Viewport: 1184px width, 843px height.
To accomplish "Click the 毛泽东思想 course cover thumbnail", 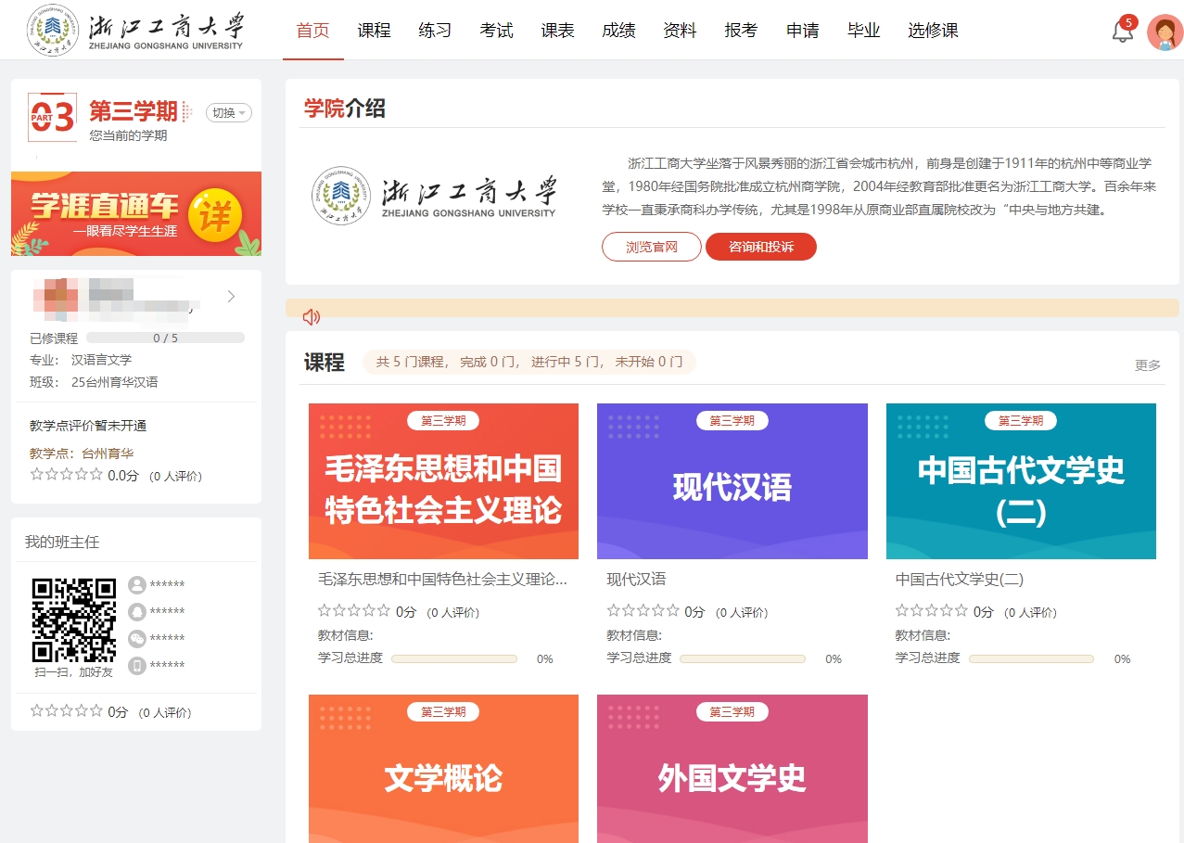I will [x=443, y=481].
